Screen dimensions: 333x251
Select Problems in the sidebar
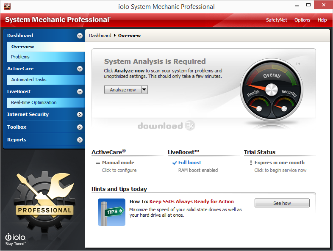pos(46,57)
